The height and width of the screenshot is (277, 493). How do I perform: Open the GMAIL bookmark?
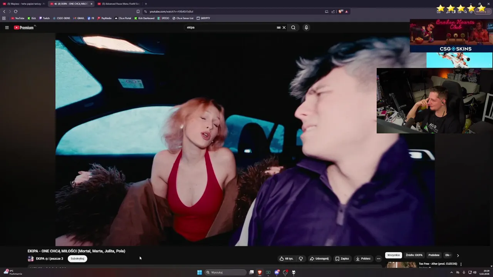click(x=79, y=18)
